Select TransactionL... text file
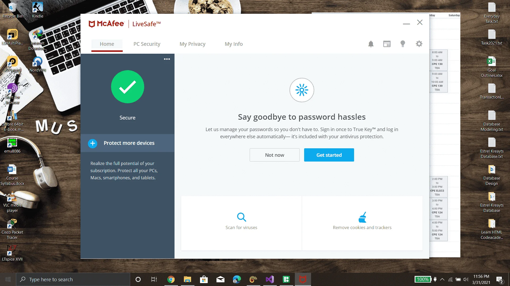 tap(492, 92)
